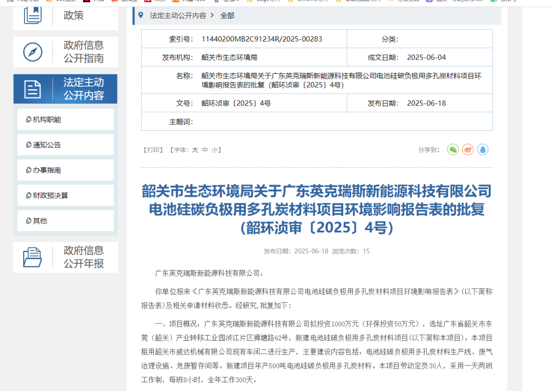554x391 pixels.
Task: Click 法定主动公开内容 breadcrumb link
Action: click(177, 15)
